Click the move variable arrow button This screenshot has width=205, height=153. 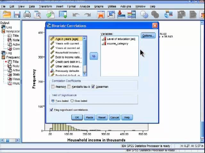(94, 56)
